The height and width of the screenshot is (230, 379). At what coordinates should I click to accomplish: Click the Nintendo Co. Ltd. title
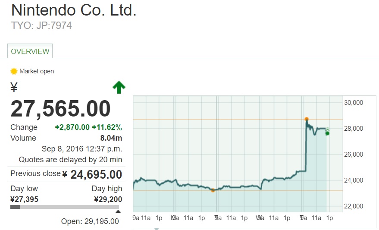pos(74,10)
